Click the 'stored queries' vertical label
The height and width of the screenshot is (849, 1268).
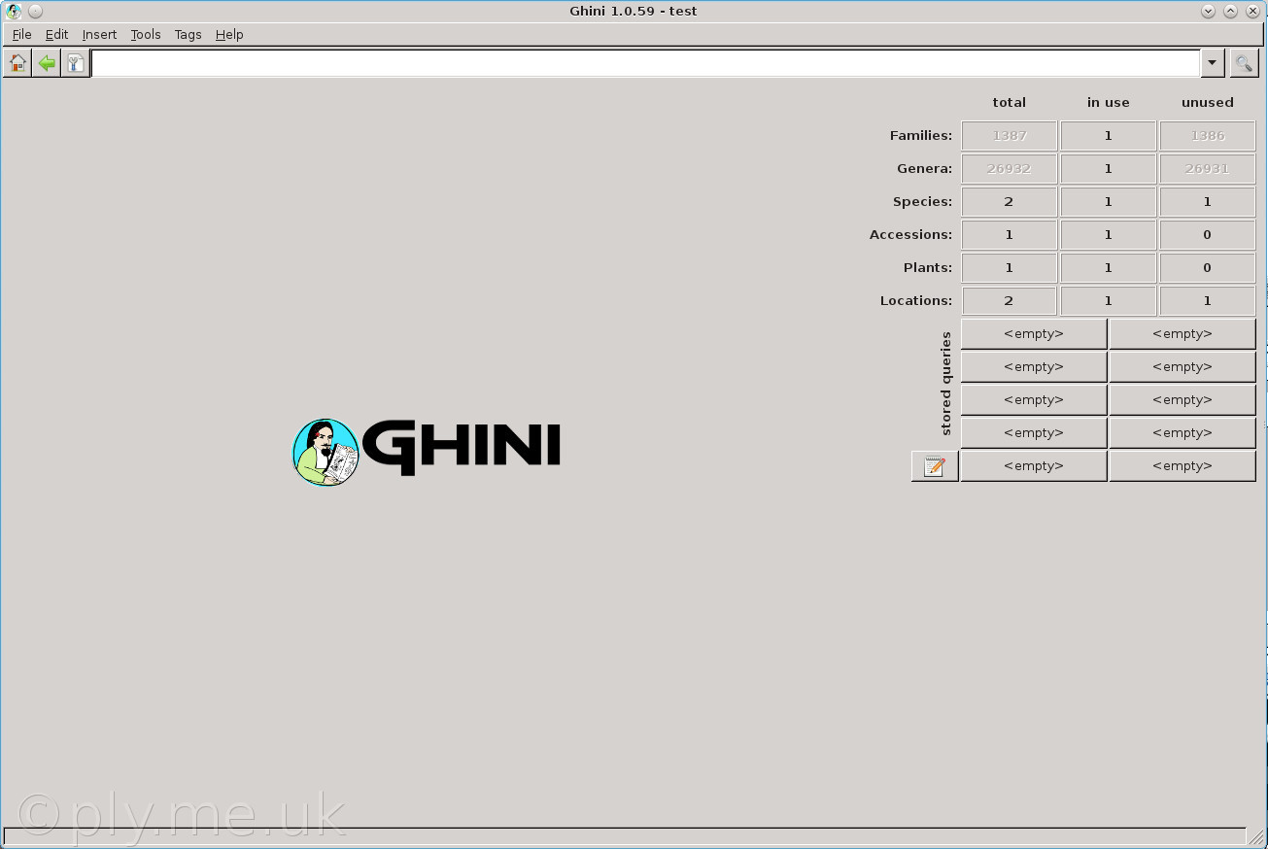click(x=946, y=384)
